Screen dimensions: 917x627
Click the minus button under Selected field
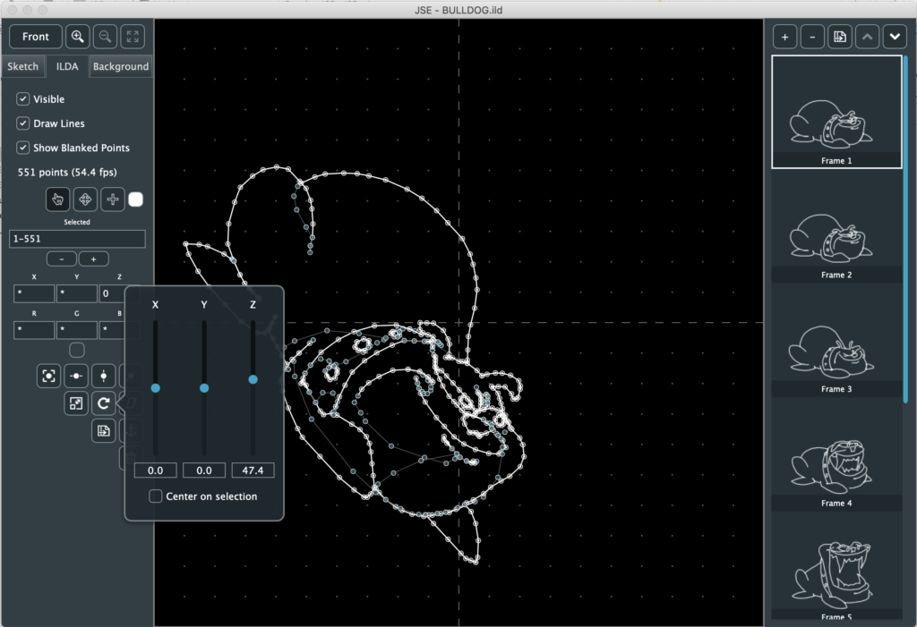tap(61, 259)
